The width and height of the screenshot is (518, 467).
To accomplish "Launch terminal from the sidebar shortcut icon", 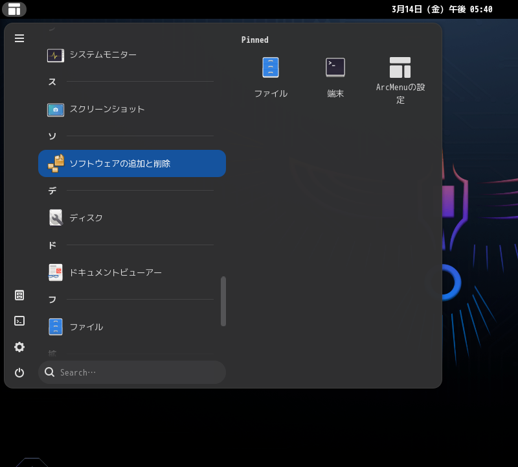I will coord(19,320).
